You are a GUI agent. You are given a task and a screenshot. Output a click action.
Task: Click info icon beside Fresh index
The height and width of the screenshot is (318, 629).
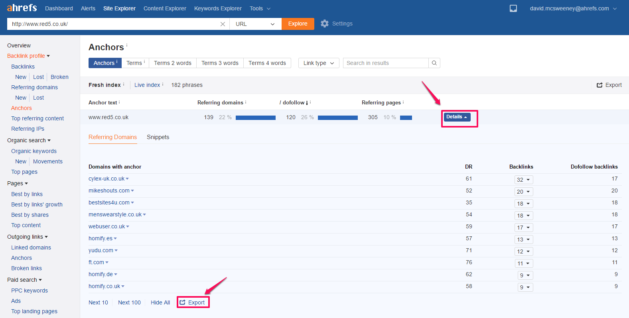point(124,84)
